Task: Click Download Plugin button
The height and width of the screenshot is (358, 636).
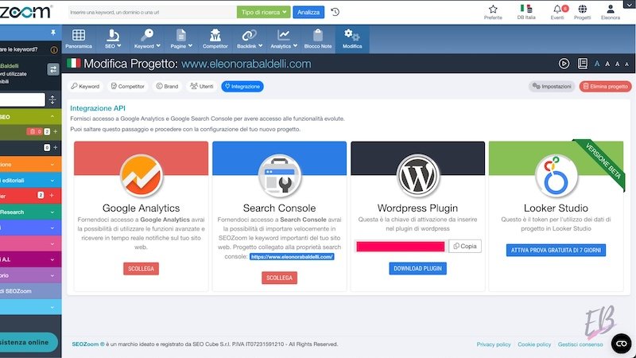Action: 418,268
